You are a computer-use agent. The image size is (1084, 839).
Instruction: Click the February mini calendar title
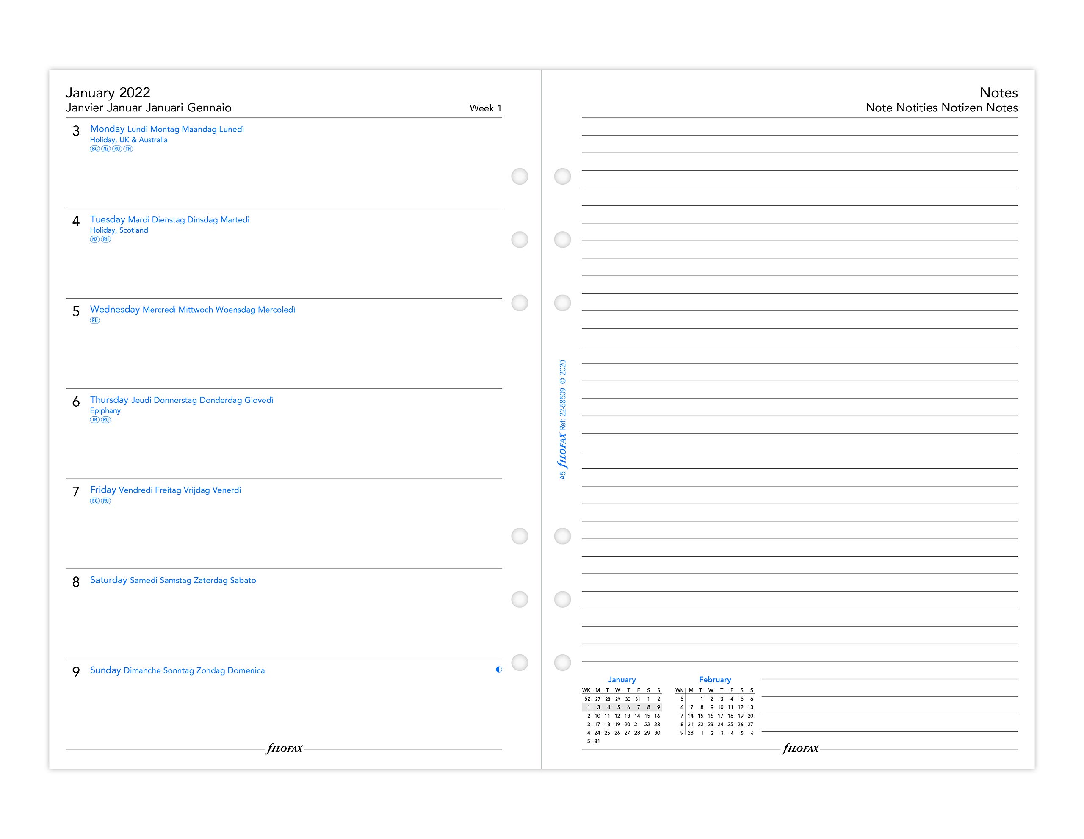click(x=715, y=680)
